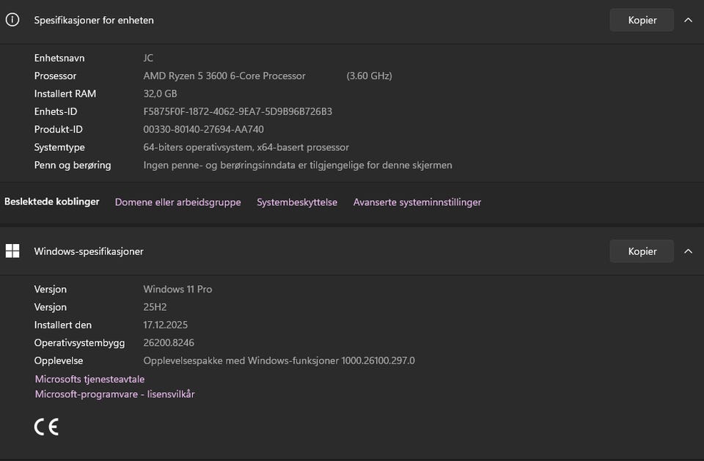
Task: Select version value 25H2
Action: [155, 307]
